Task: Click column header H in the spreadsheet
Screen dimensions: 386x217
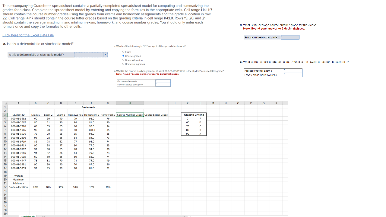Action: pos(130,103)
